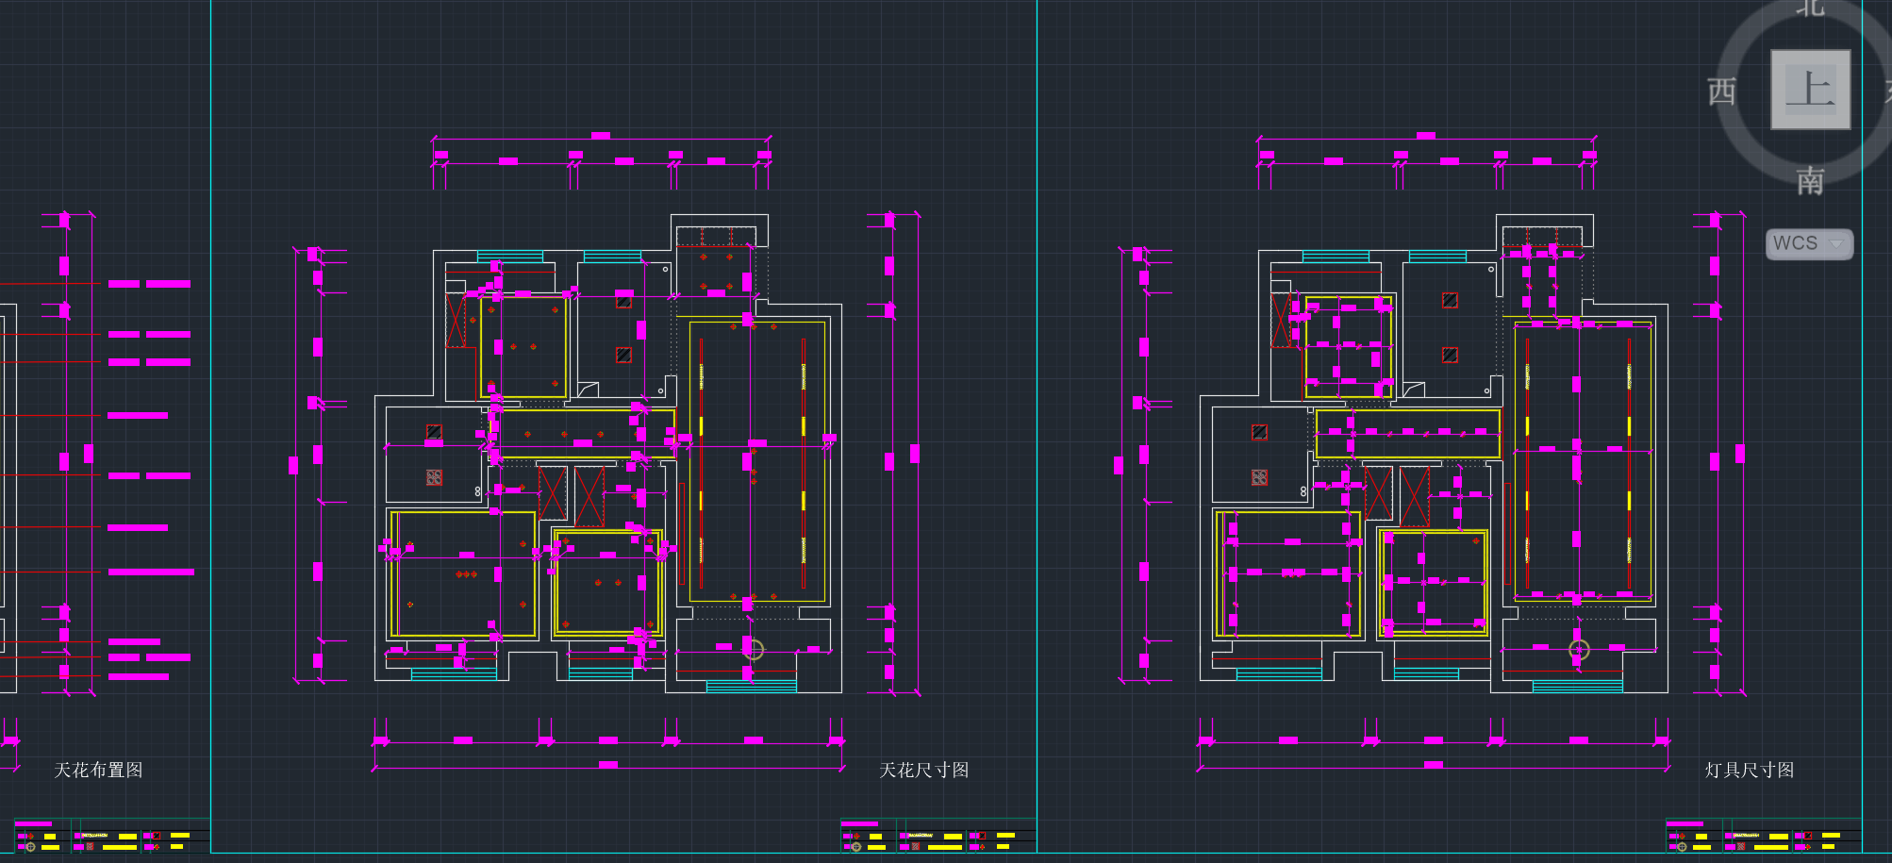
Task: Click the 北 north compass label
Action: click(x=1809, y=8)
